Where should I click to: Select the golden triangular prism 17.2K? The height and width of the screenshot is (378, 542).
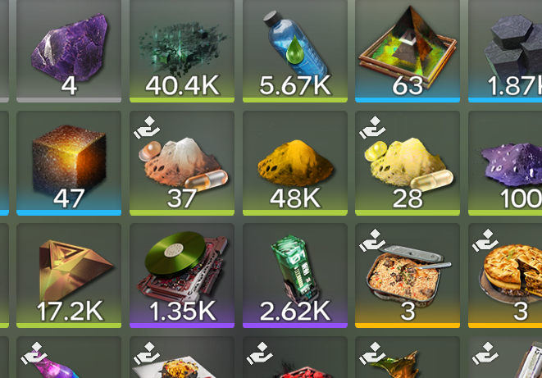click(x=69, y=276)
